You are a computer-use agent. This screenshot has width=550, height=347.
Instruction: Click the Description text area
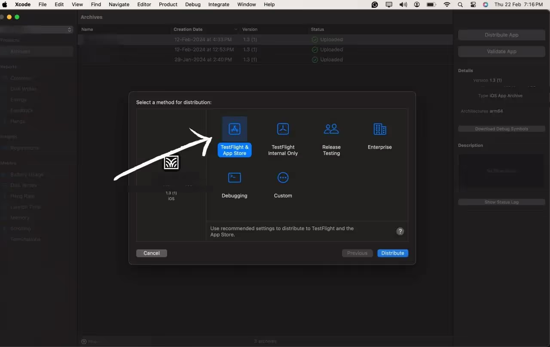501,171
